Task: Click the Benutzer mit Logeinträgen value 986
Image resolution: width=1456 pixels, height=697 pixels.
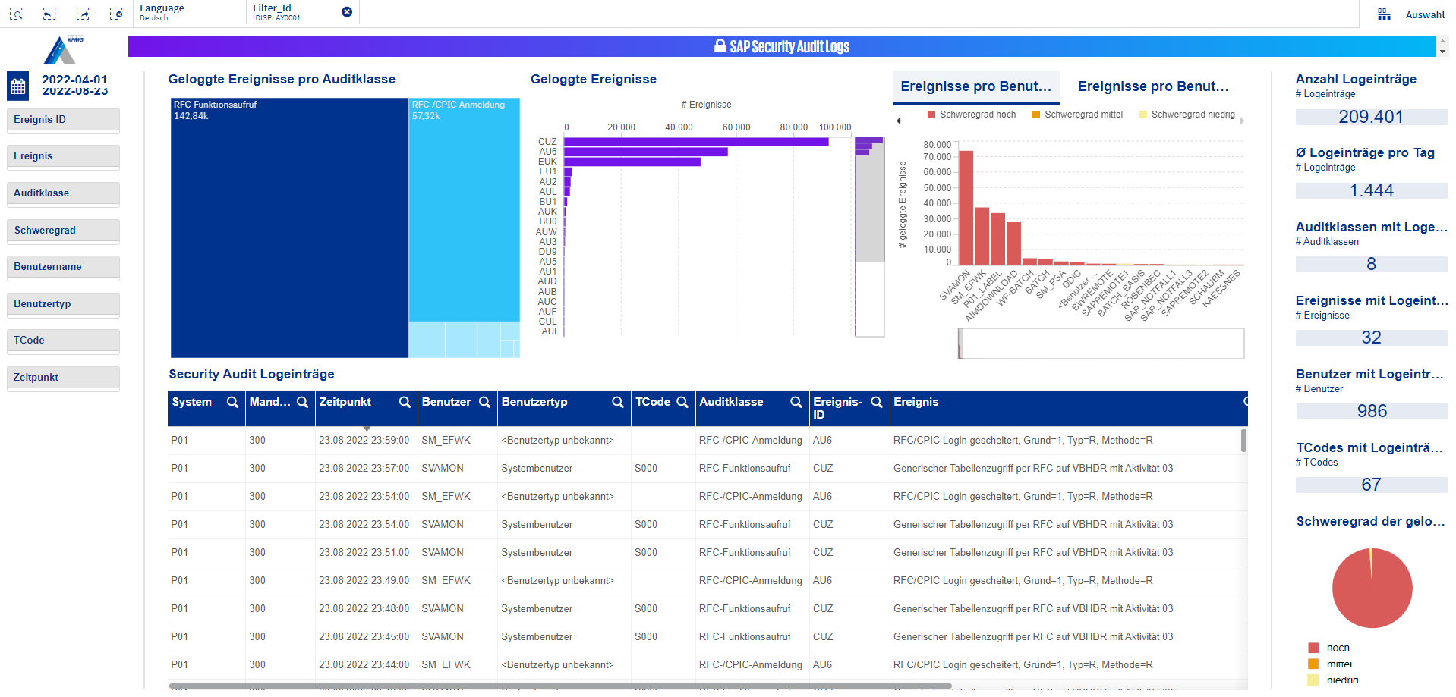Action: (1372, 411)
